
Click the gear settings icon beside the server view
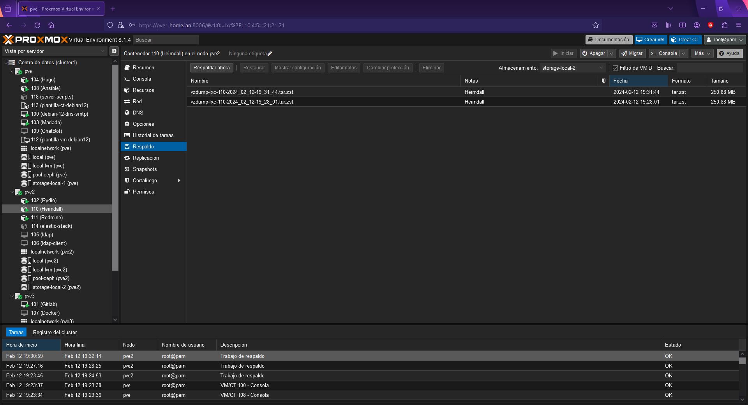[x=114, y=51]
